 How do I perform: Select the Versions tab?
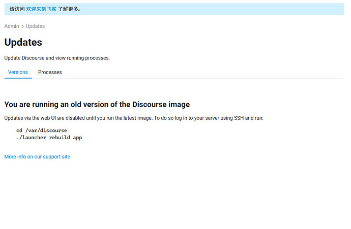point(18,73)
